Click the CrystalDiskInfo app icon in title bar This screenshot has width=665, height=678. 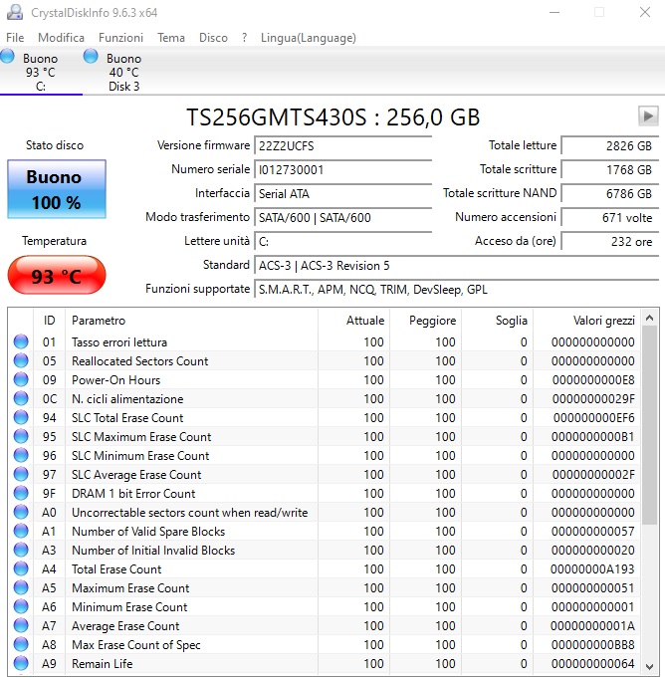[x=15, y=12]
